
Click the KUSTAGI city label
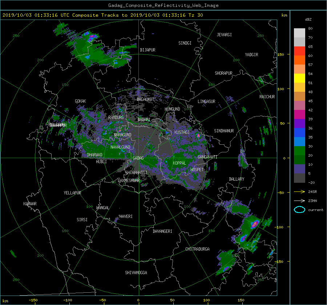click(182, 132)
